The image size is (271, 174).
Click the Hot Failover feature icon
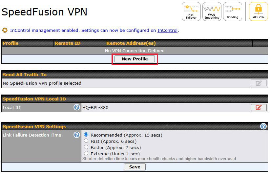(x=191, y=11)
